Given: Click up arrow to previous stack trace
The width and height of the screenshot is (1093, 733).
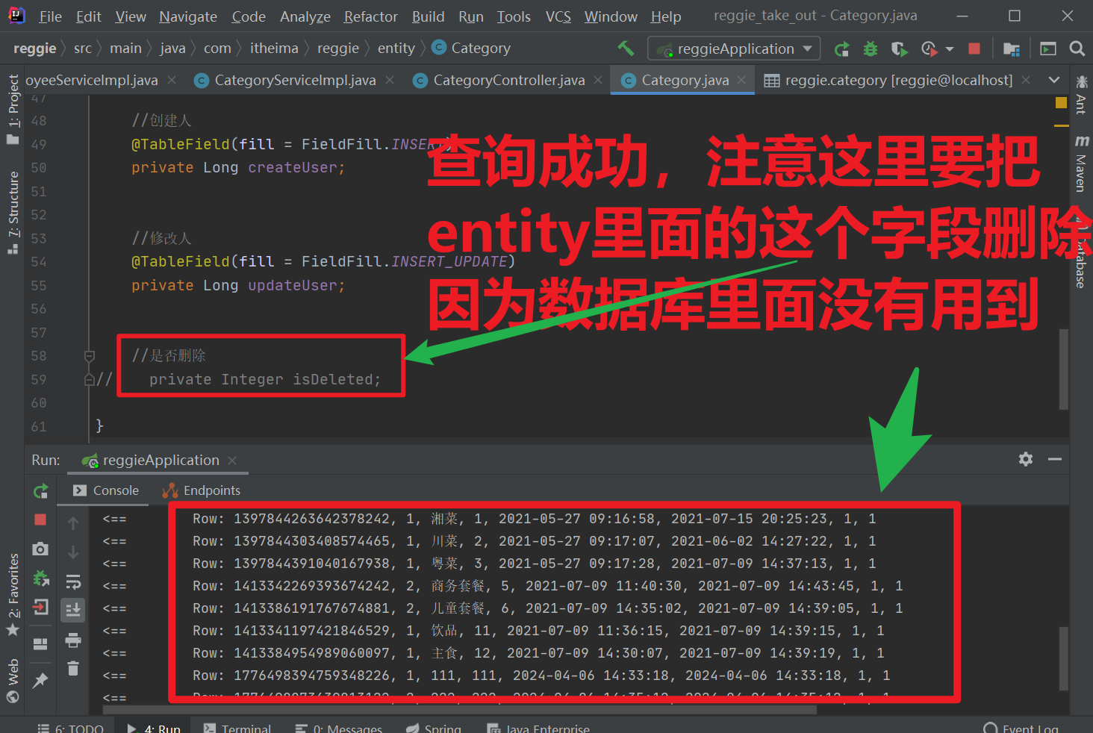Looking at the screenshot, I should 73,523.
